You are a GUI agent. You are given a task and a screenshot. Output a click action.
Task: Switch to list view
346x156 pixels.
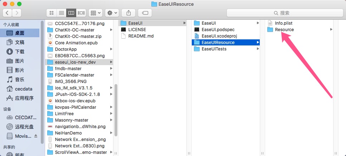[61, 13]
